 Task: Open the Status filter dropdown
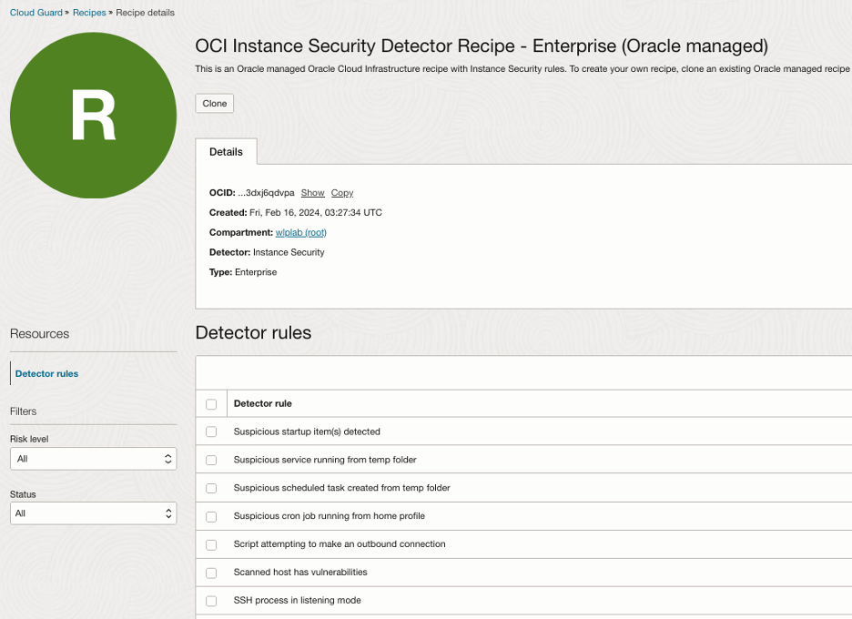(93, 512)
